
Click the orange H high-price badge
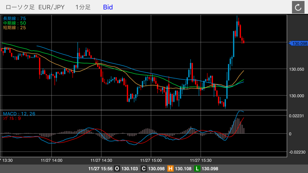click(x=170, y=169)
